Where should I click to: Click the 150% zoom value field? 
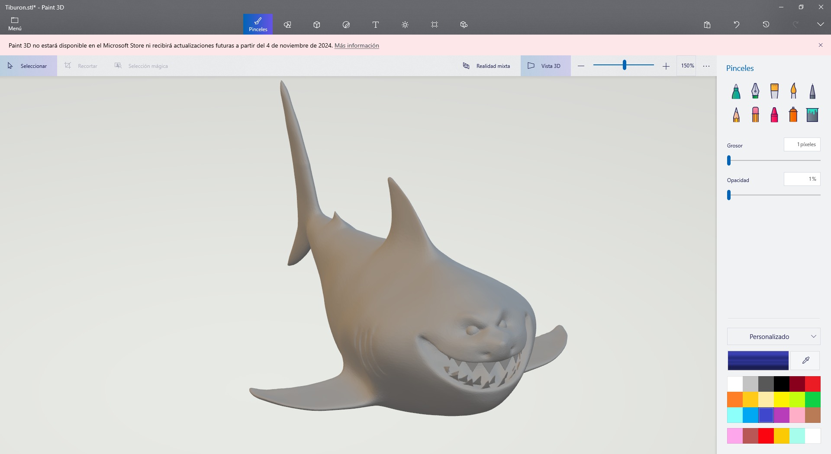[687, 66]
